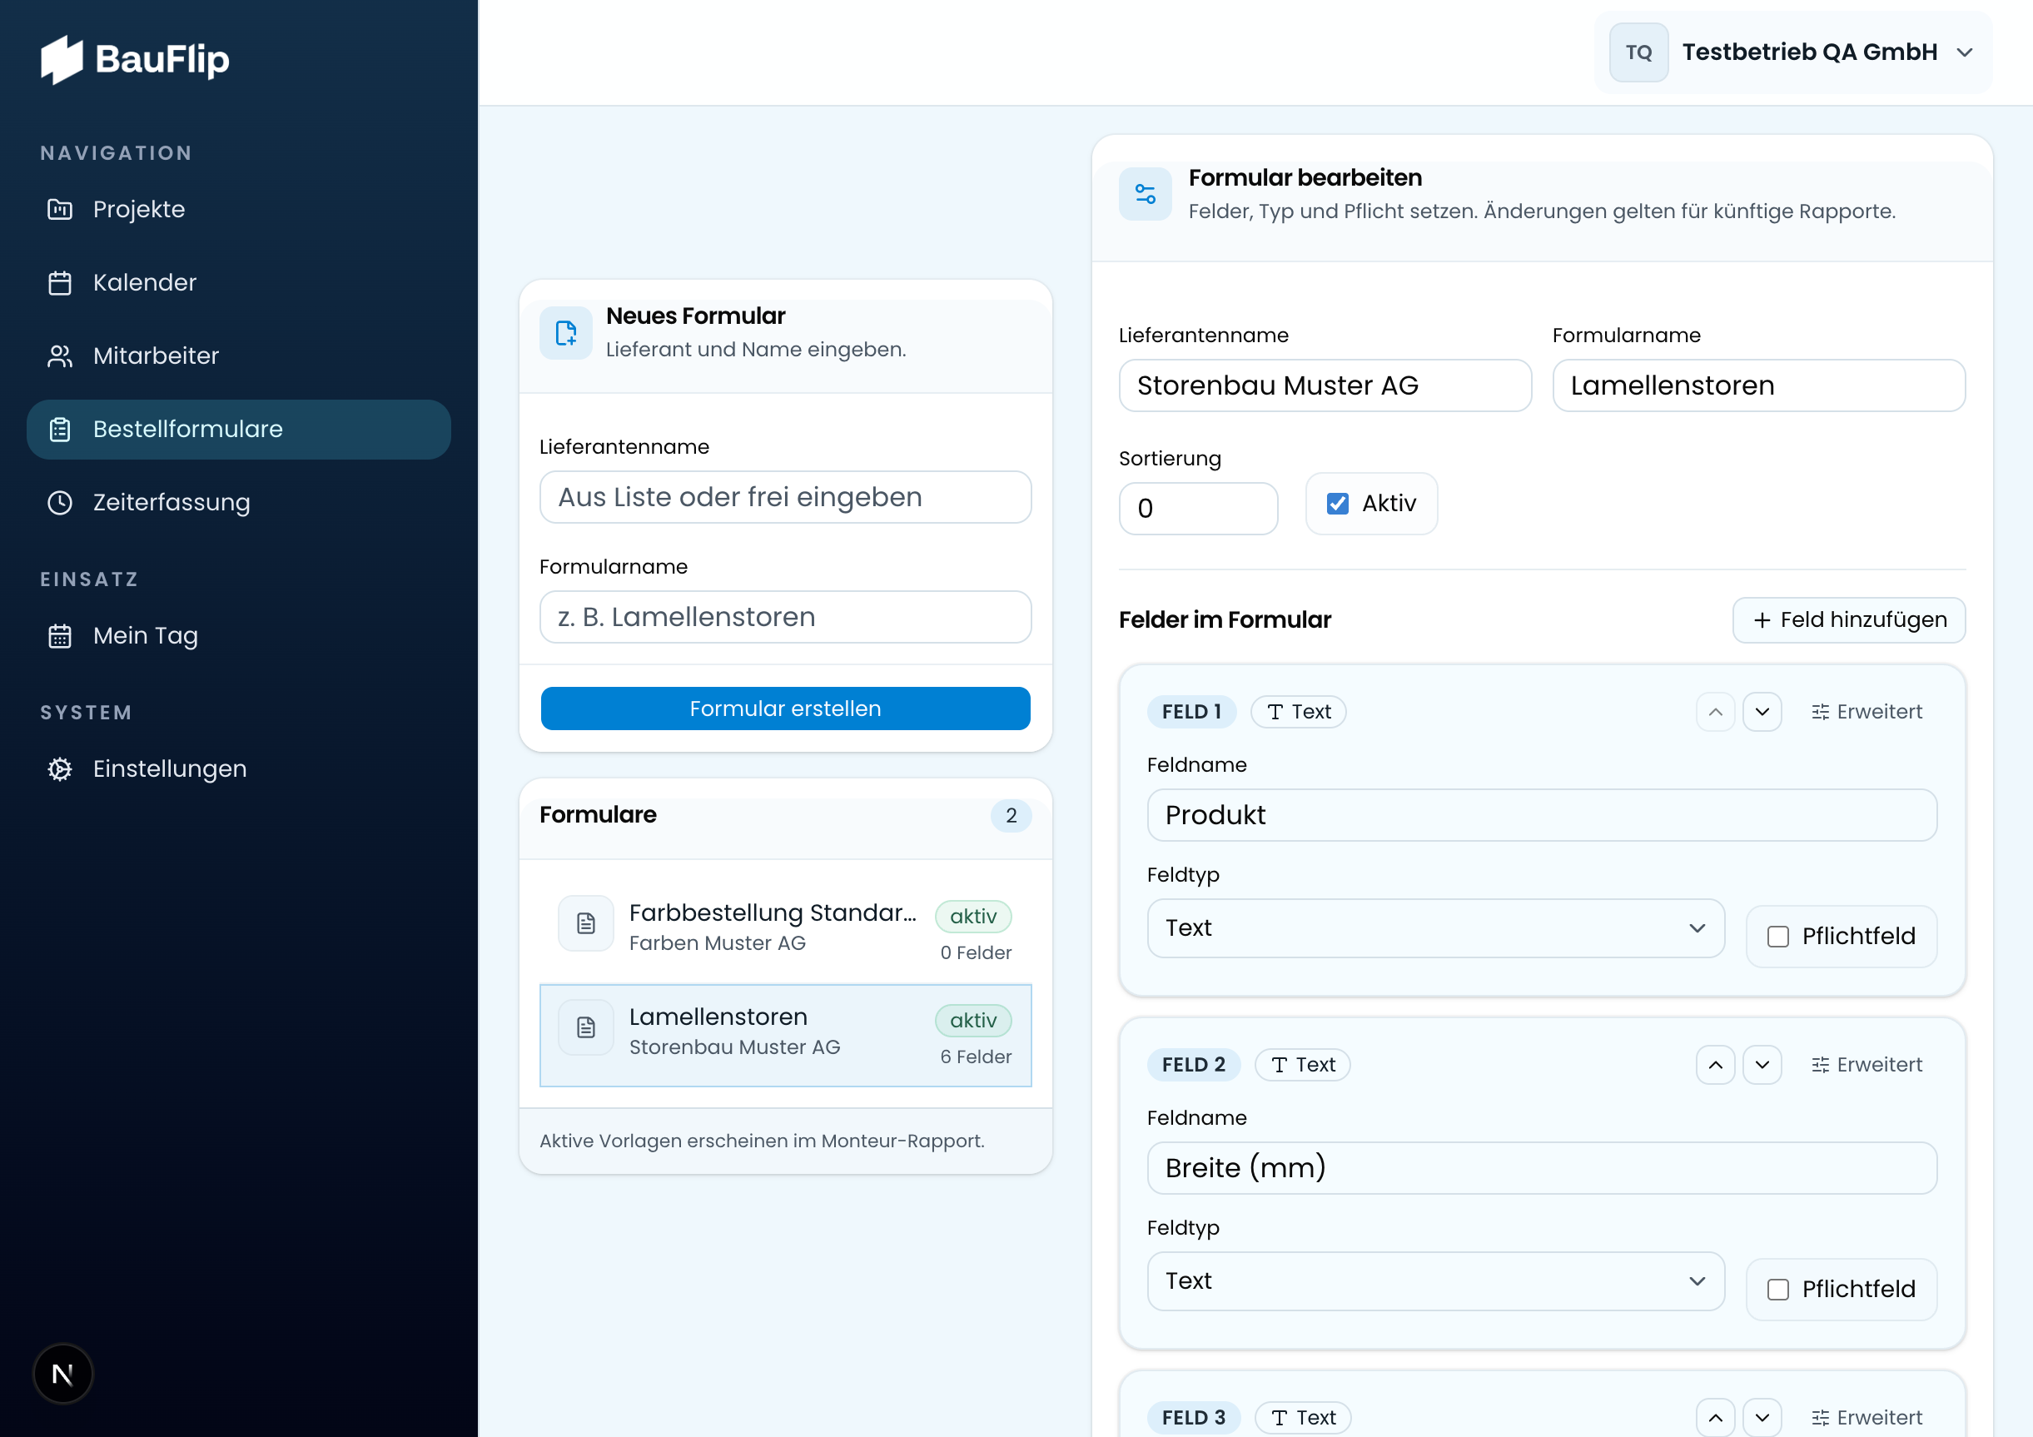Check Pflichtfeld for Feld 2

pos(1778,1289)
